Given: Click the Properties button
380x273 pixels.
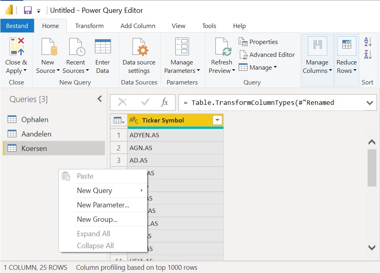Looking at the screenshot, I should pos(258,42).
